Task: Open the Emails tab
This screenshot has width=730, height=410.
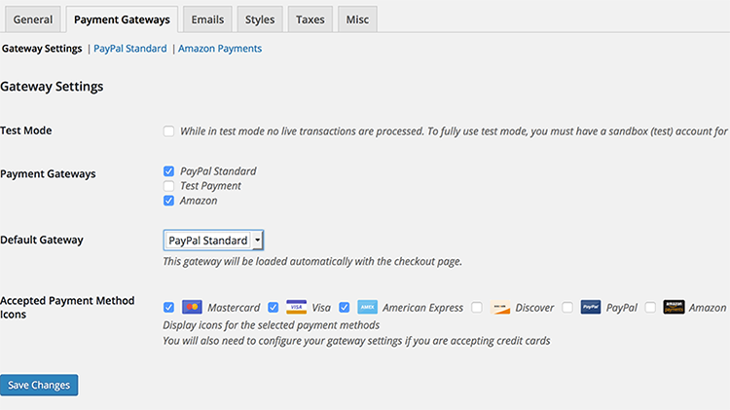Action: [207, 19]
